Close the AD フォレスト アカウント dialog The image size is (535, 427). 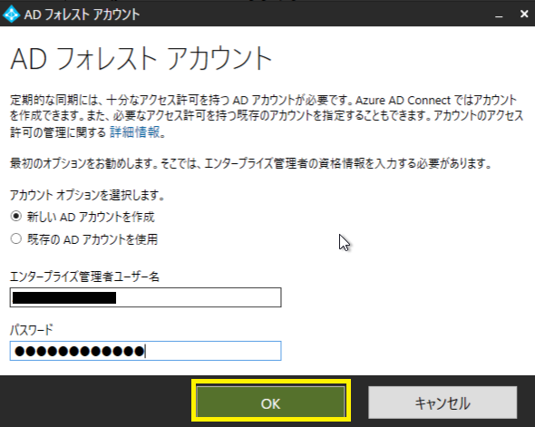pos(524,14)
